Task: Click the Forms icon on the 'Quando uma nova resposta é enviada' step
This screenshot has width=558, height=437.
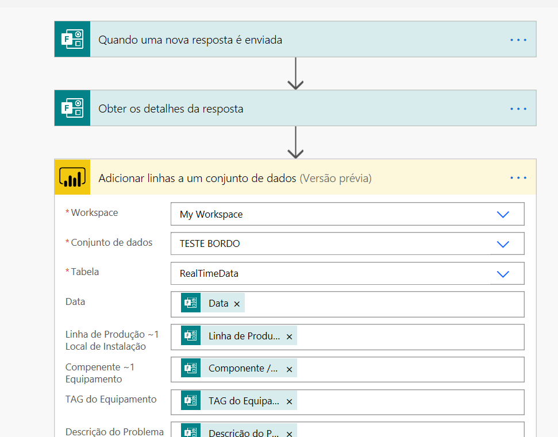Action: pyautogui.click(x=72, y=39)
